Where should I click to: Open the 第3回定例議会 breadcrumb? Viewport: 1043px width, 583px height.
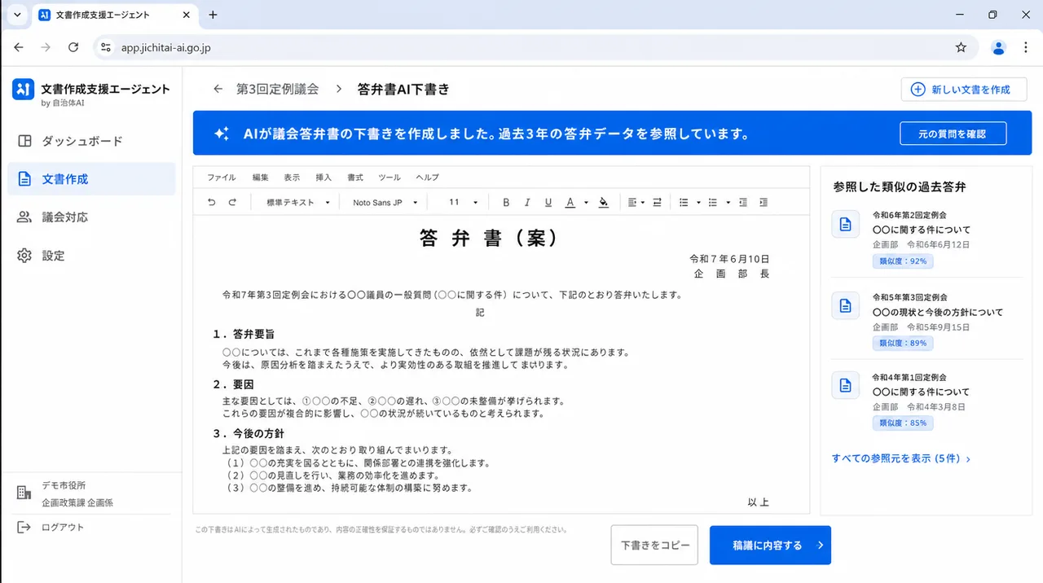click(x=277, y=90)
